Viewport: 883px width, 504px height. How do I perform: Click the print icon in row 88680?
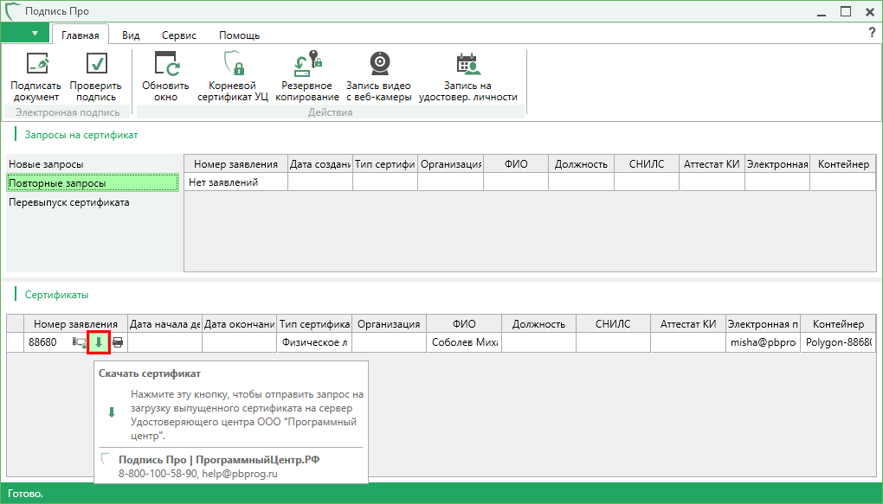(118, 342)
